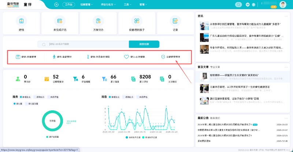
Task: Click the orange calendar icon beside 52
Action: (x=47, y=79)
